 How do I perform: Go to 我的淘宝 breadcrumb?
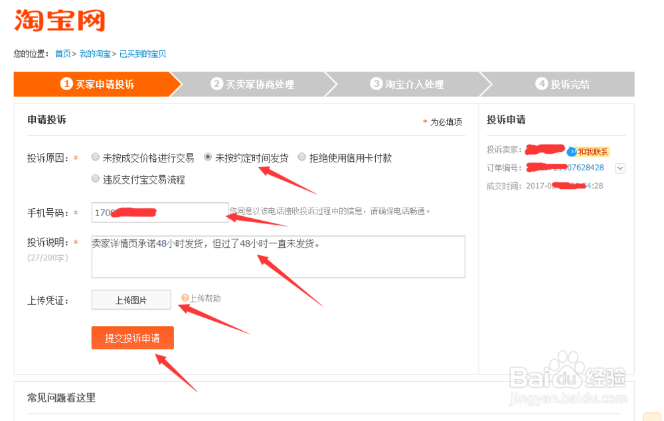(95, 54)
